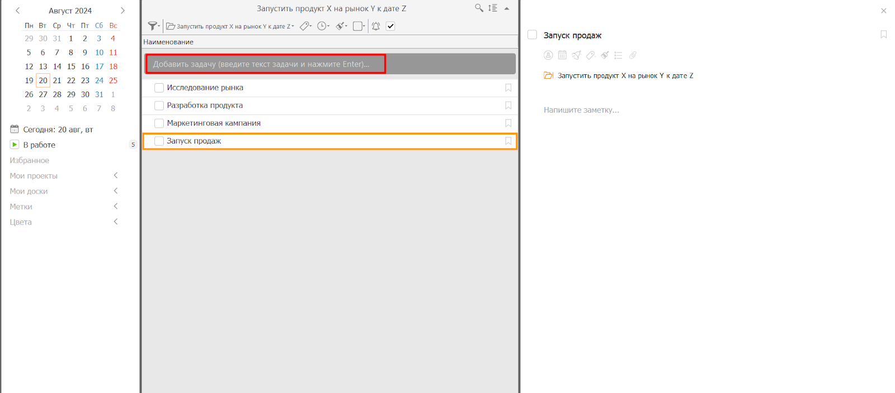
Task: Expand the Цвета chevron
Action: click(116, 222)
